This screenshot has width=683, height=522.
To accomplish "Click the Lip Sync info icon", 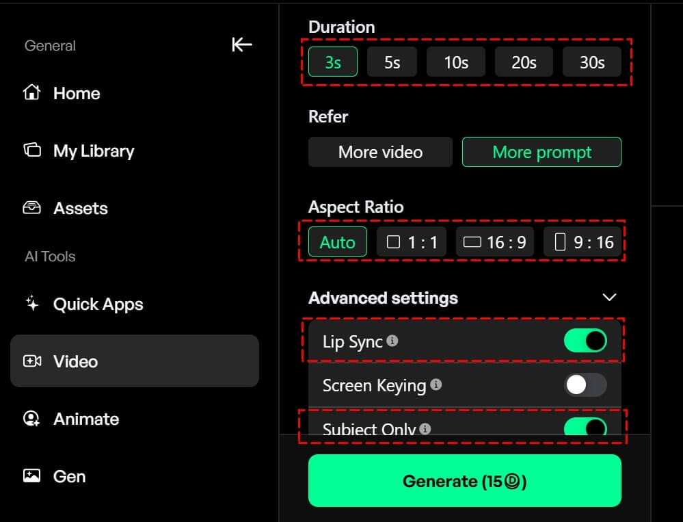I will coord(392,341).
